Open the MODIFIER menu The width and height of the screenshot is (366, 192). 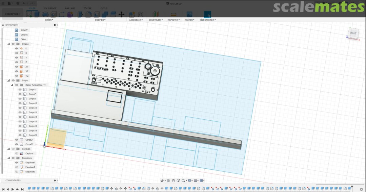[100, 20]
